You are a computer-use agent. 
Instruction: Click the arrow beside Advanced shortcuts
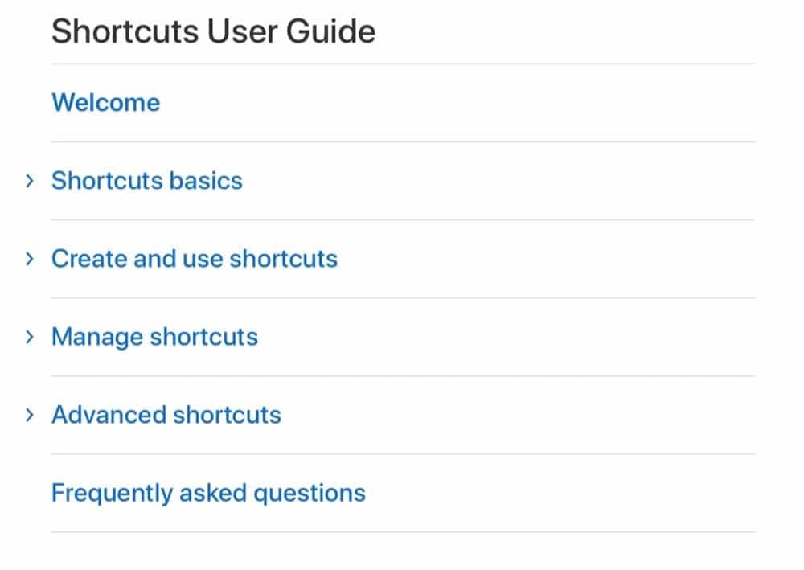point(30,414)
